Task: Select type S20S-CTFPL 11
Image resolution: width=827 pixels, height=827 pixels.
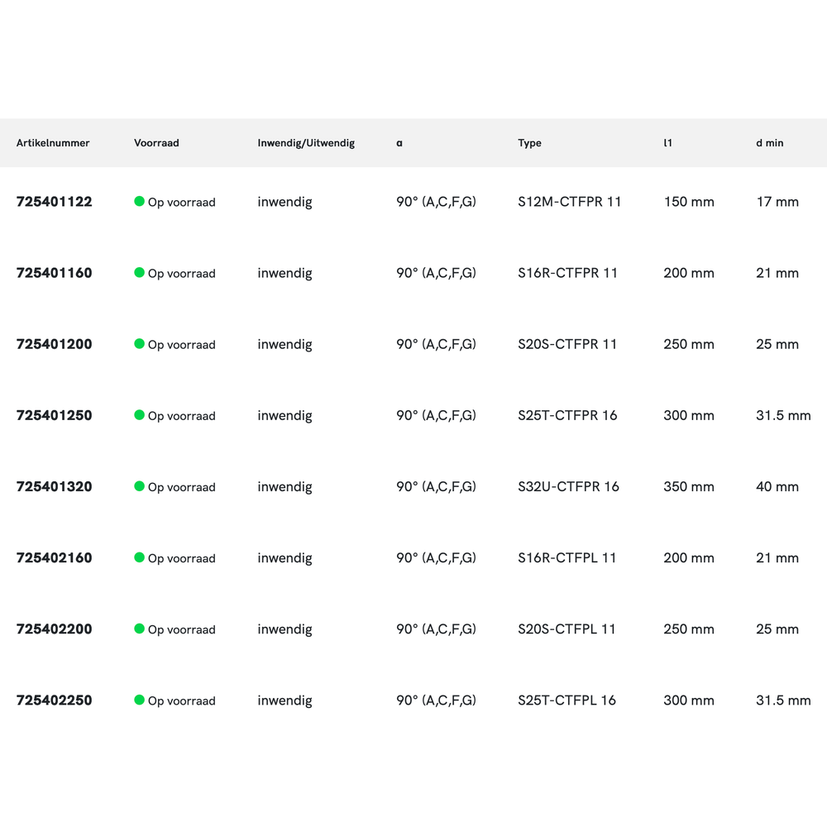Action: 566,629
